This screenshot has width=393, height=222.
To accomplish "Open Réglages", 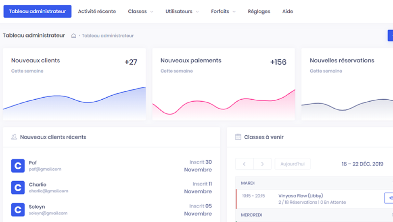I will coord(259,11).
